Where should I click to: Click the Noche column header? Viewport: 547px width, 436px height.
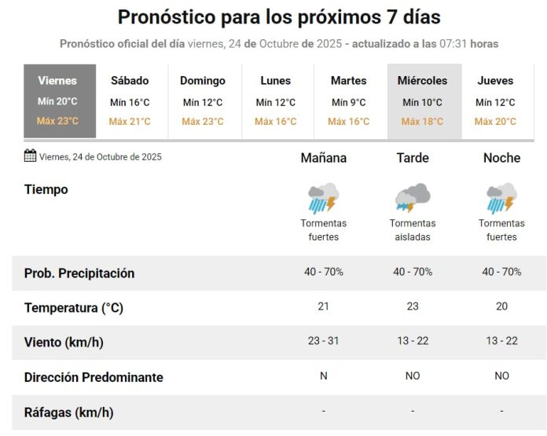(x=501, y=158)
